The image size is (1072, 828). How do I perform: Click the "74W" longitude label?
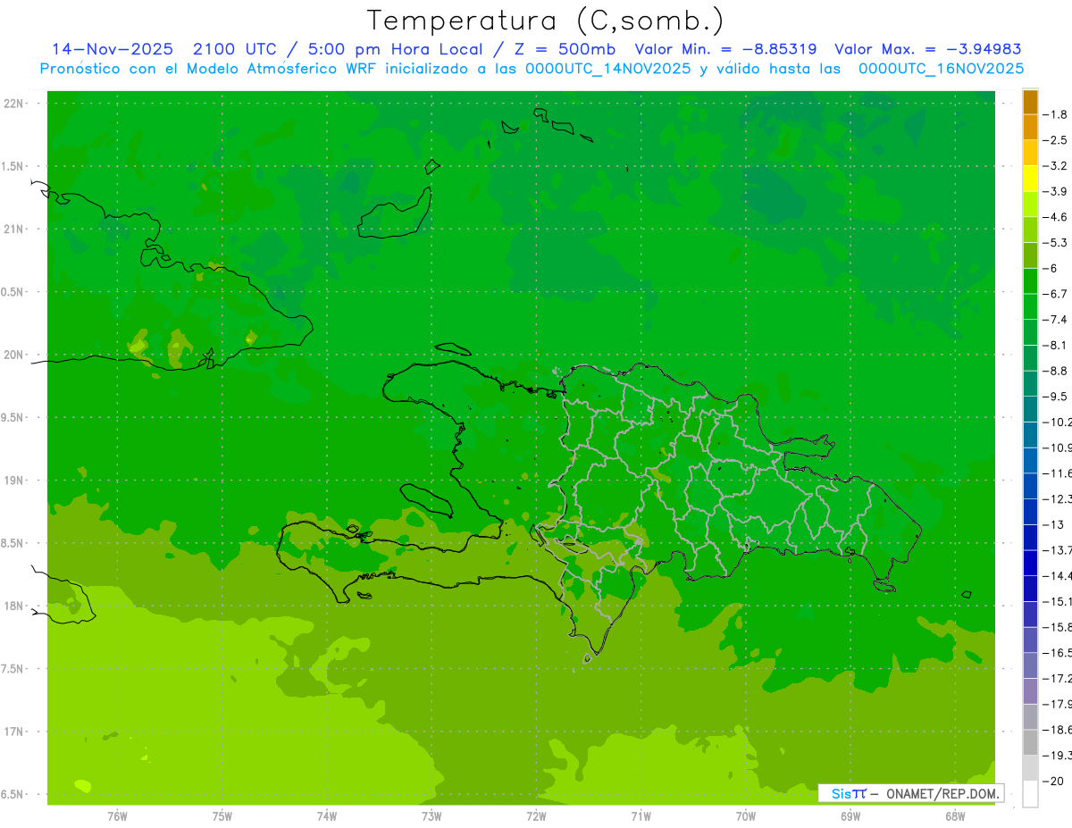[x=326, y=815]
